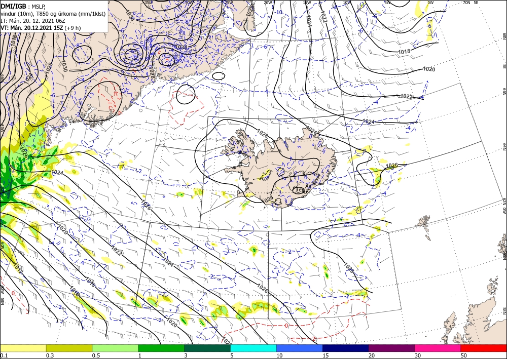Click the '20' legend tick label
This screenshot has width=507, height=359.
(372, 355)
